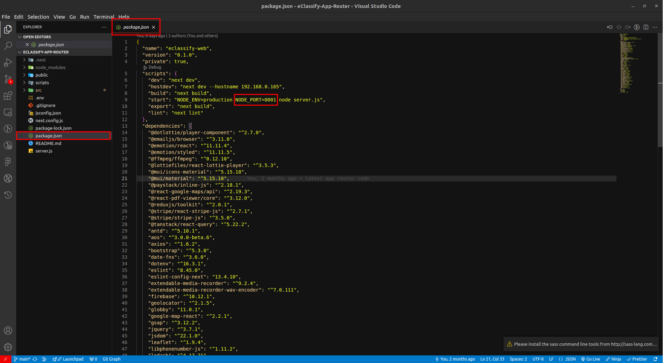Collapse the OPEN EDITORS section
Image resolution: width=663 pixels, height=363 pixels.
(37, 37)
